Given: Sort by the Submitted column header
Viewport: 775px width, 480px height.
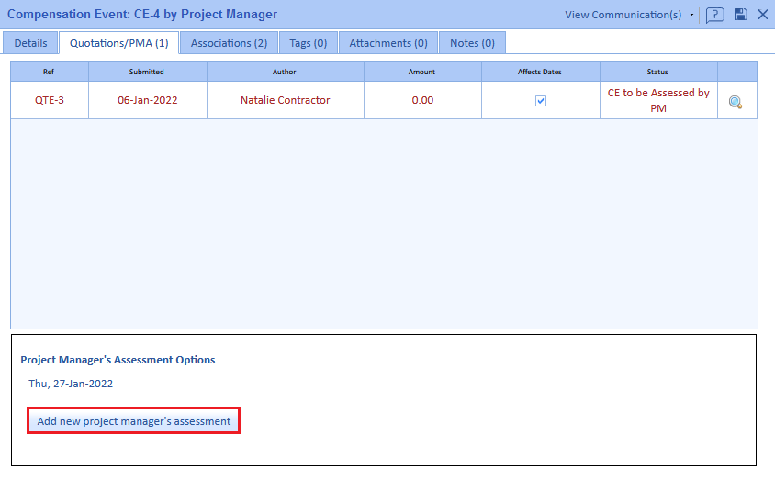Looking at the screenshot, I should [x=147, y=72].
